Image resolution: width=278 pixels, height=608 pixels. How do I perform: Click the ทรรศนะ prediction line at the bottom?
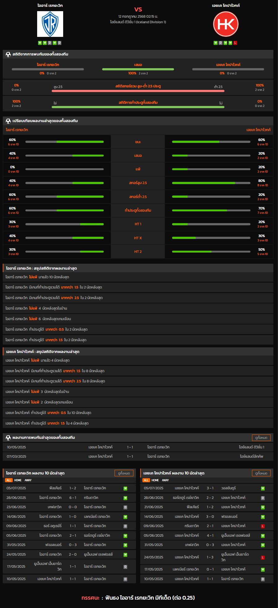tap(138, 598)
